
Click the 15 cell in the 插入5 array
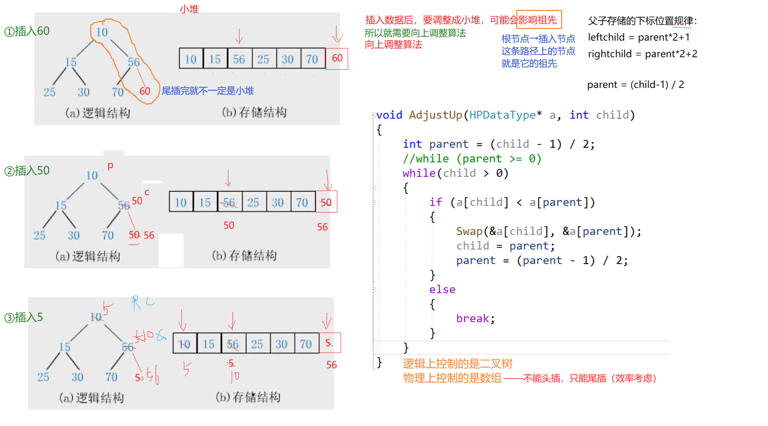209,343
